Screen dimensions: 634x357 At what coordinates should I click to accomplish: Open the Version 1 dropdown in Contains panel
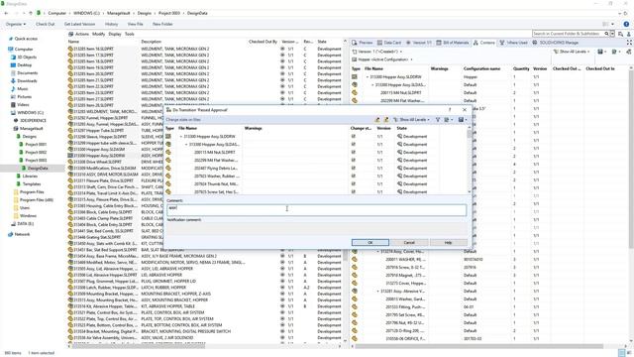tap(376, 52)
